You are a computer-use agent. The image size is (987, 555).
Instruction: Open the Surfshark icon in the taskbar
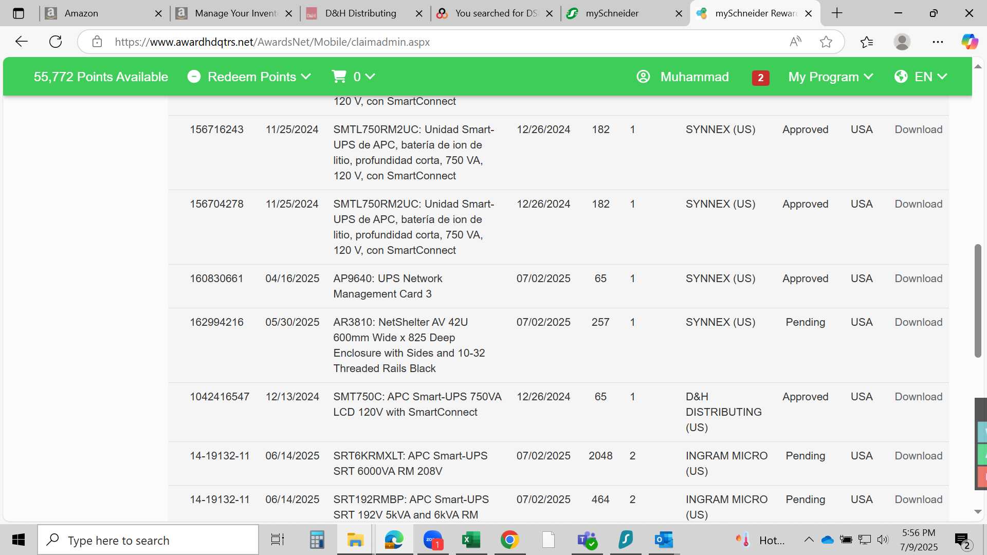click(x=626, y=540)
